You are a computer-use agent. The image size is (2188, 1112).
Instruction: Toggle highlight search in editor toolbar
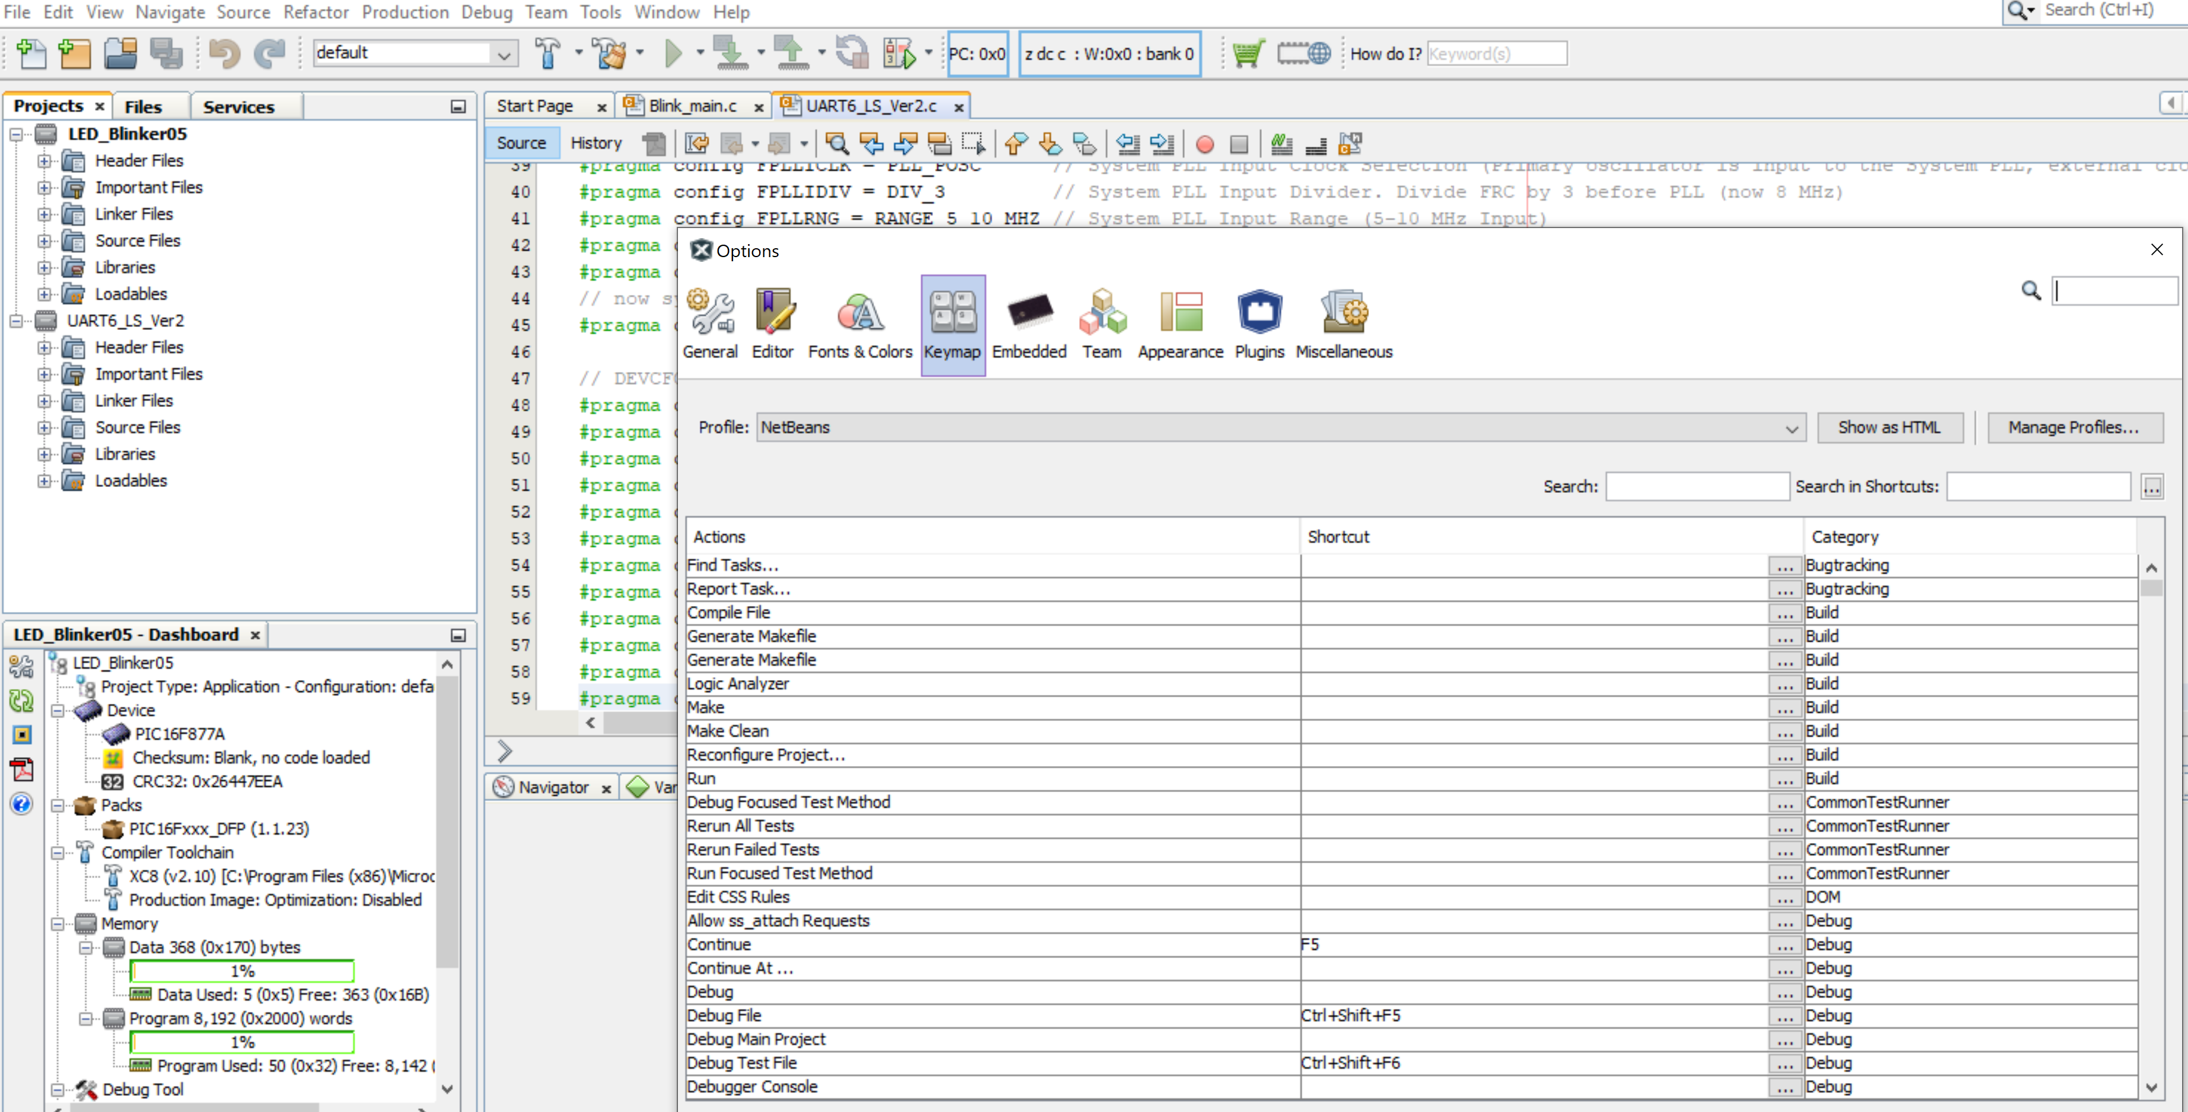coord(939,143)
